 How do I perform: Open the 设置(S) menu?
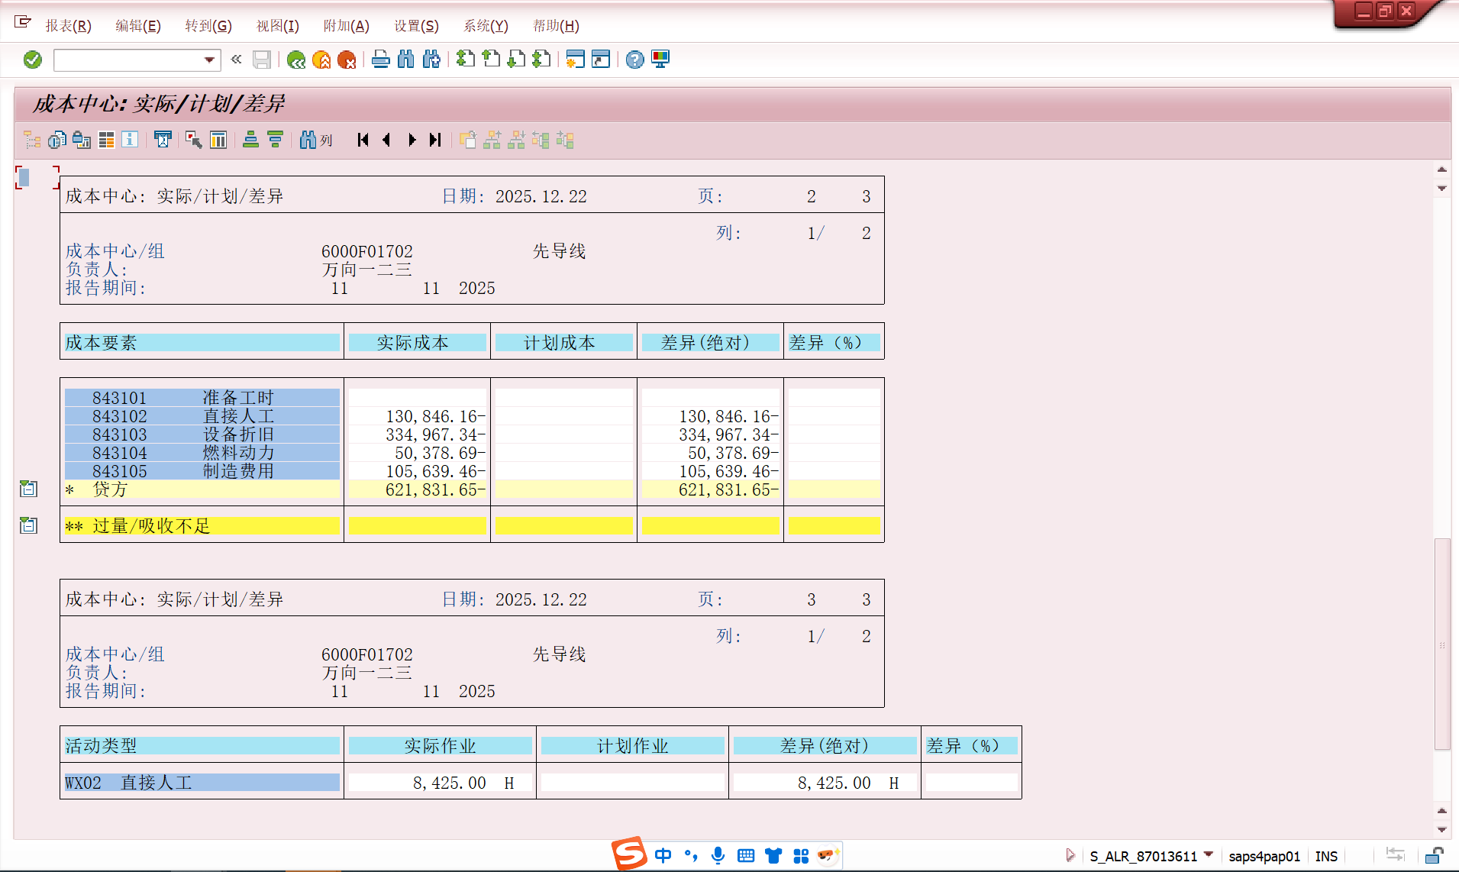click(416, 26)
